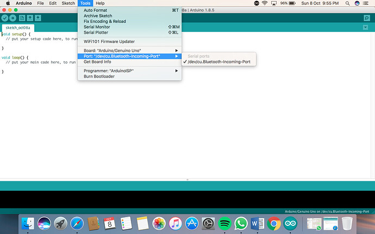This screenshot has height=234, width=375.
Task: Choose Archive Sketch menu item
Action: click(130, 16)
